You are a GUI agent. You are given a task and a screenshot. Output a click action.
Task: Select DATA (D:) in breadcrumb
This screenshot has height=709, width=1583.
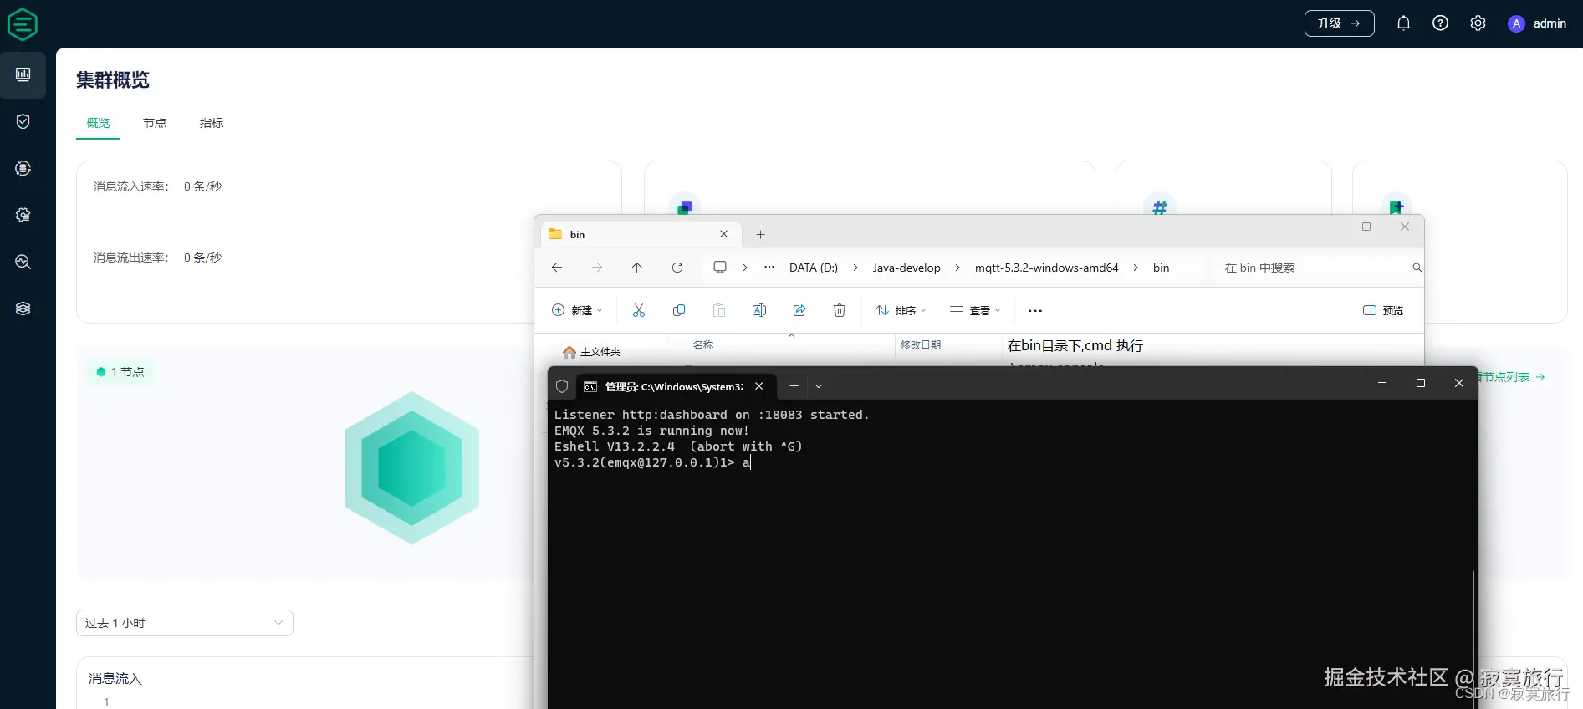coord(814,268)
